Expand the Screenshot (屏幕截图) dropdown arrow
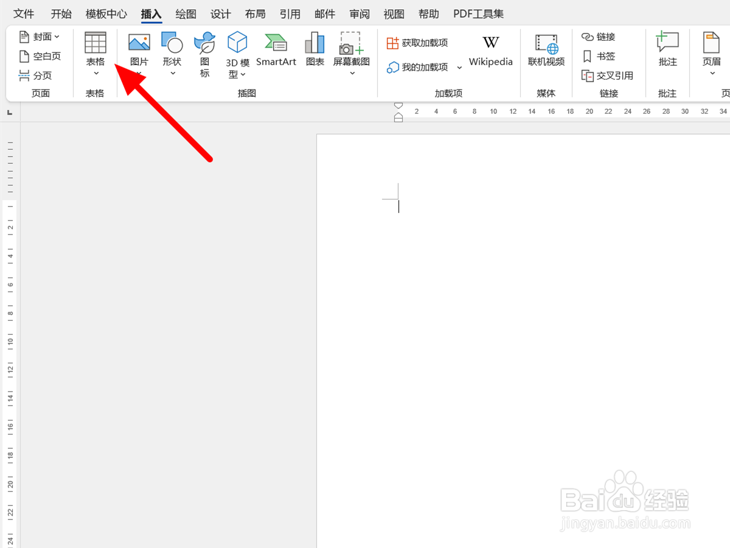The image size is (730, 548). (352, 74)
